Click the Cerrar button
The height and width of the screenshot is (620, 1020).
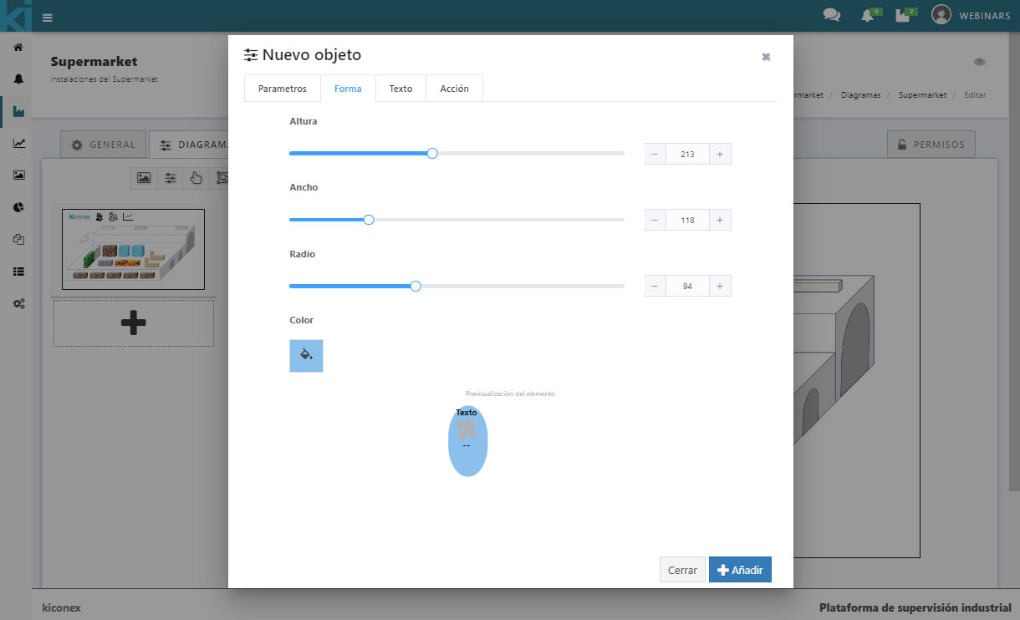tap(682, 570)
